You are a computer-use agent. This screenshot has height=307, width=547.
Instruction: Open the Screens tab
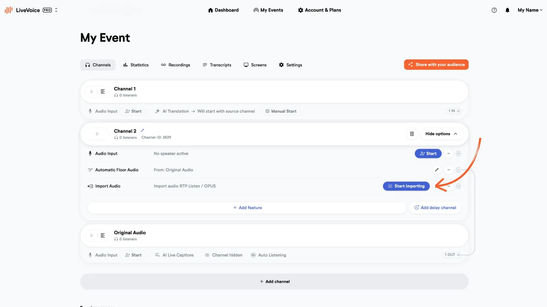[255, 65]
